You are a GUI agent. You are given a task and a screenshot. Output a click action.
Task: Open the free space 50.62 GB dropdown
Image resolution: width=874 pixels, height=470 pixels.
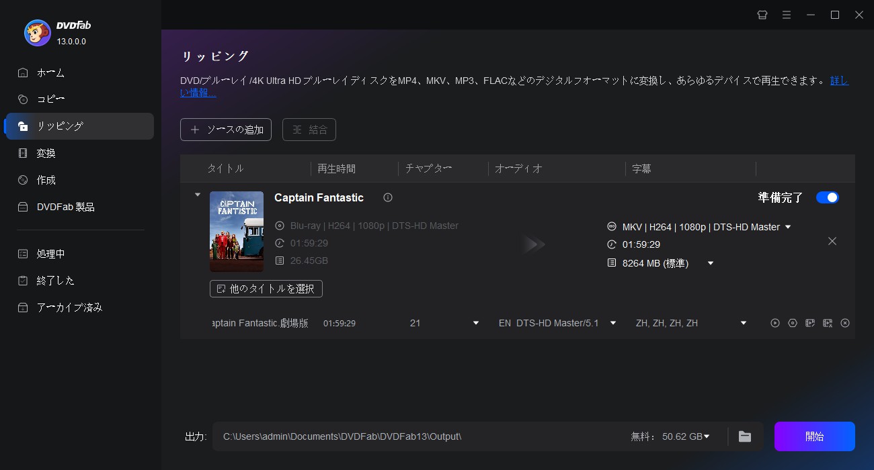707,436
